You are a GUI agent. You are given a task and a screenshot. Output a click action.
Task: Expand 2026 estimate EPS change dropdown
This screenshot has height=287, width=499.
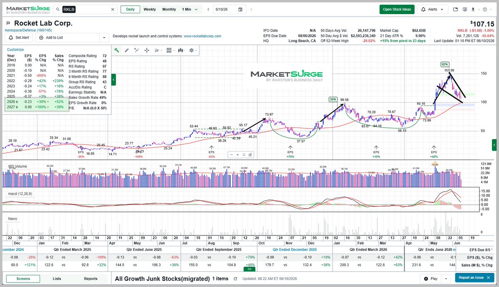(48, 102)
